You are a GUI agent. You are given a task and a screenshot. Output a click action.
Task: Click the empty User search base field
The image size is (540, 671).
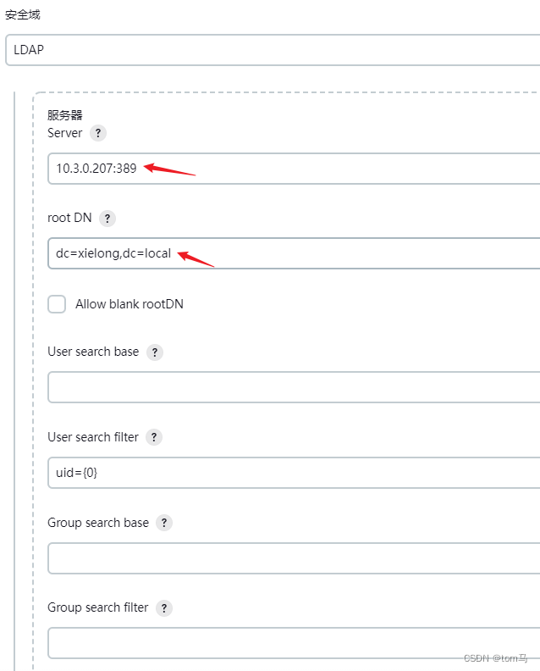point(293,388)
